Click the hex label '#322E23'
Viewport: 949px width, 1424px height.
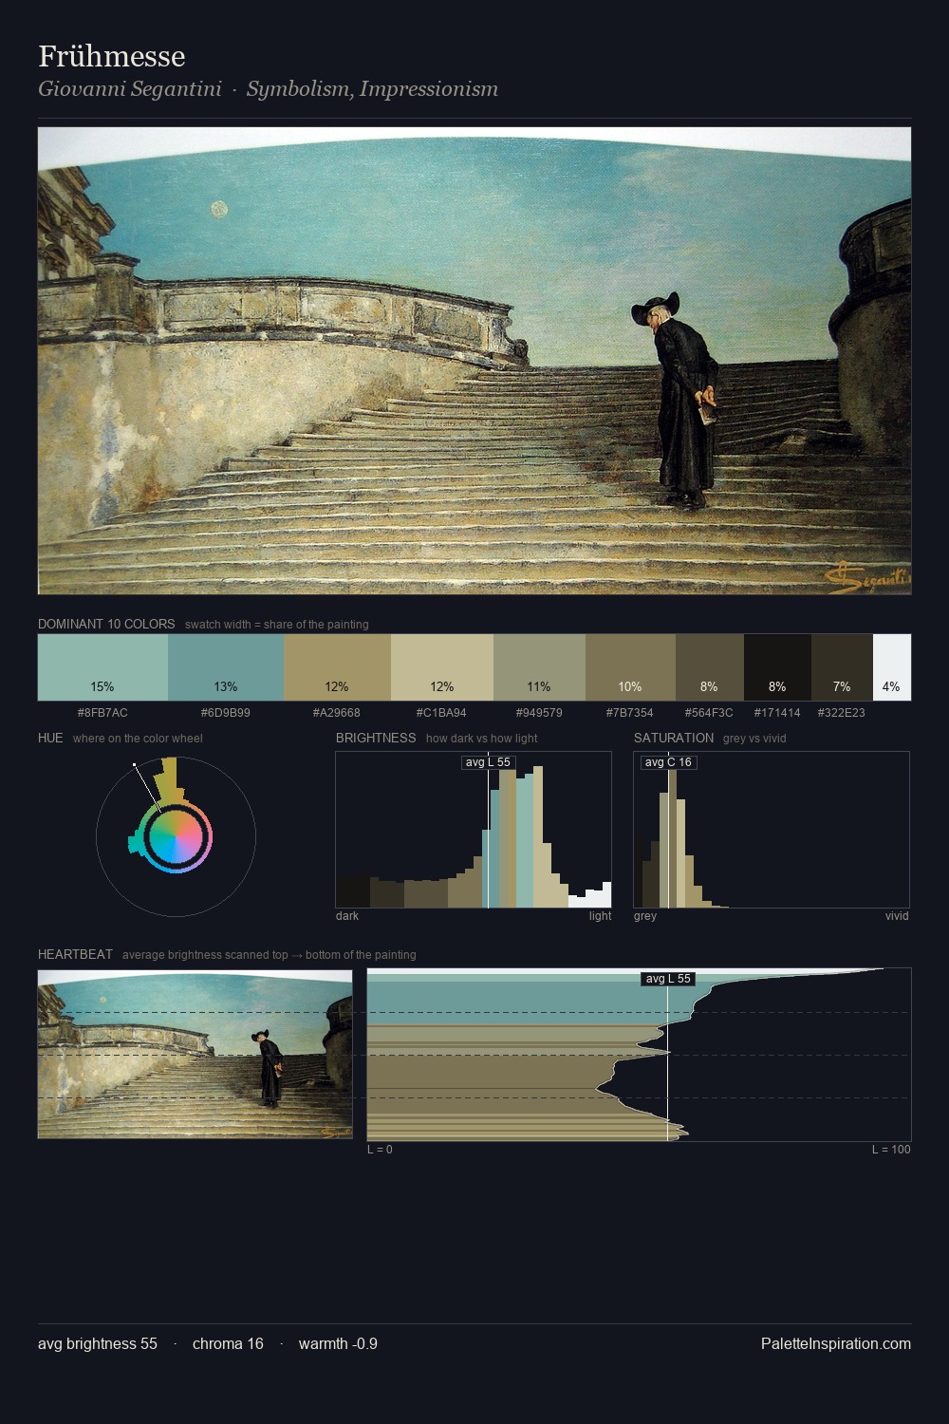click(x=842, y=712)
